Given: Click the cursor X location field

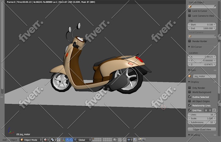Looking at the screenshot, I should click(202, 57).
